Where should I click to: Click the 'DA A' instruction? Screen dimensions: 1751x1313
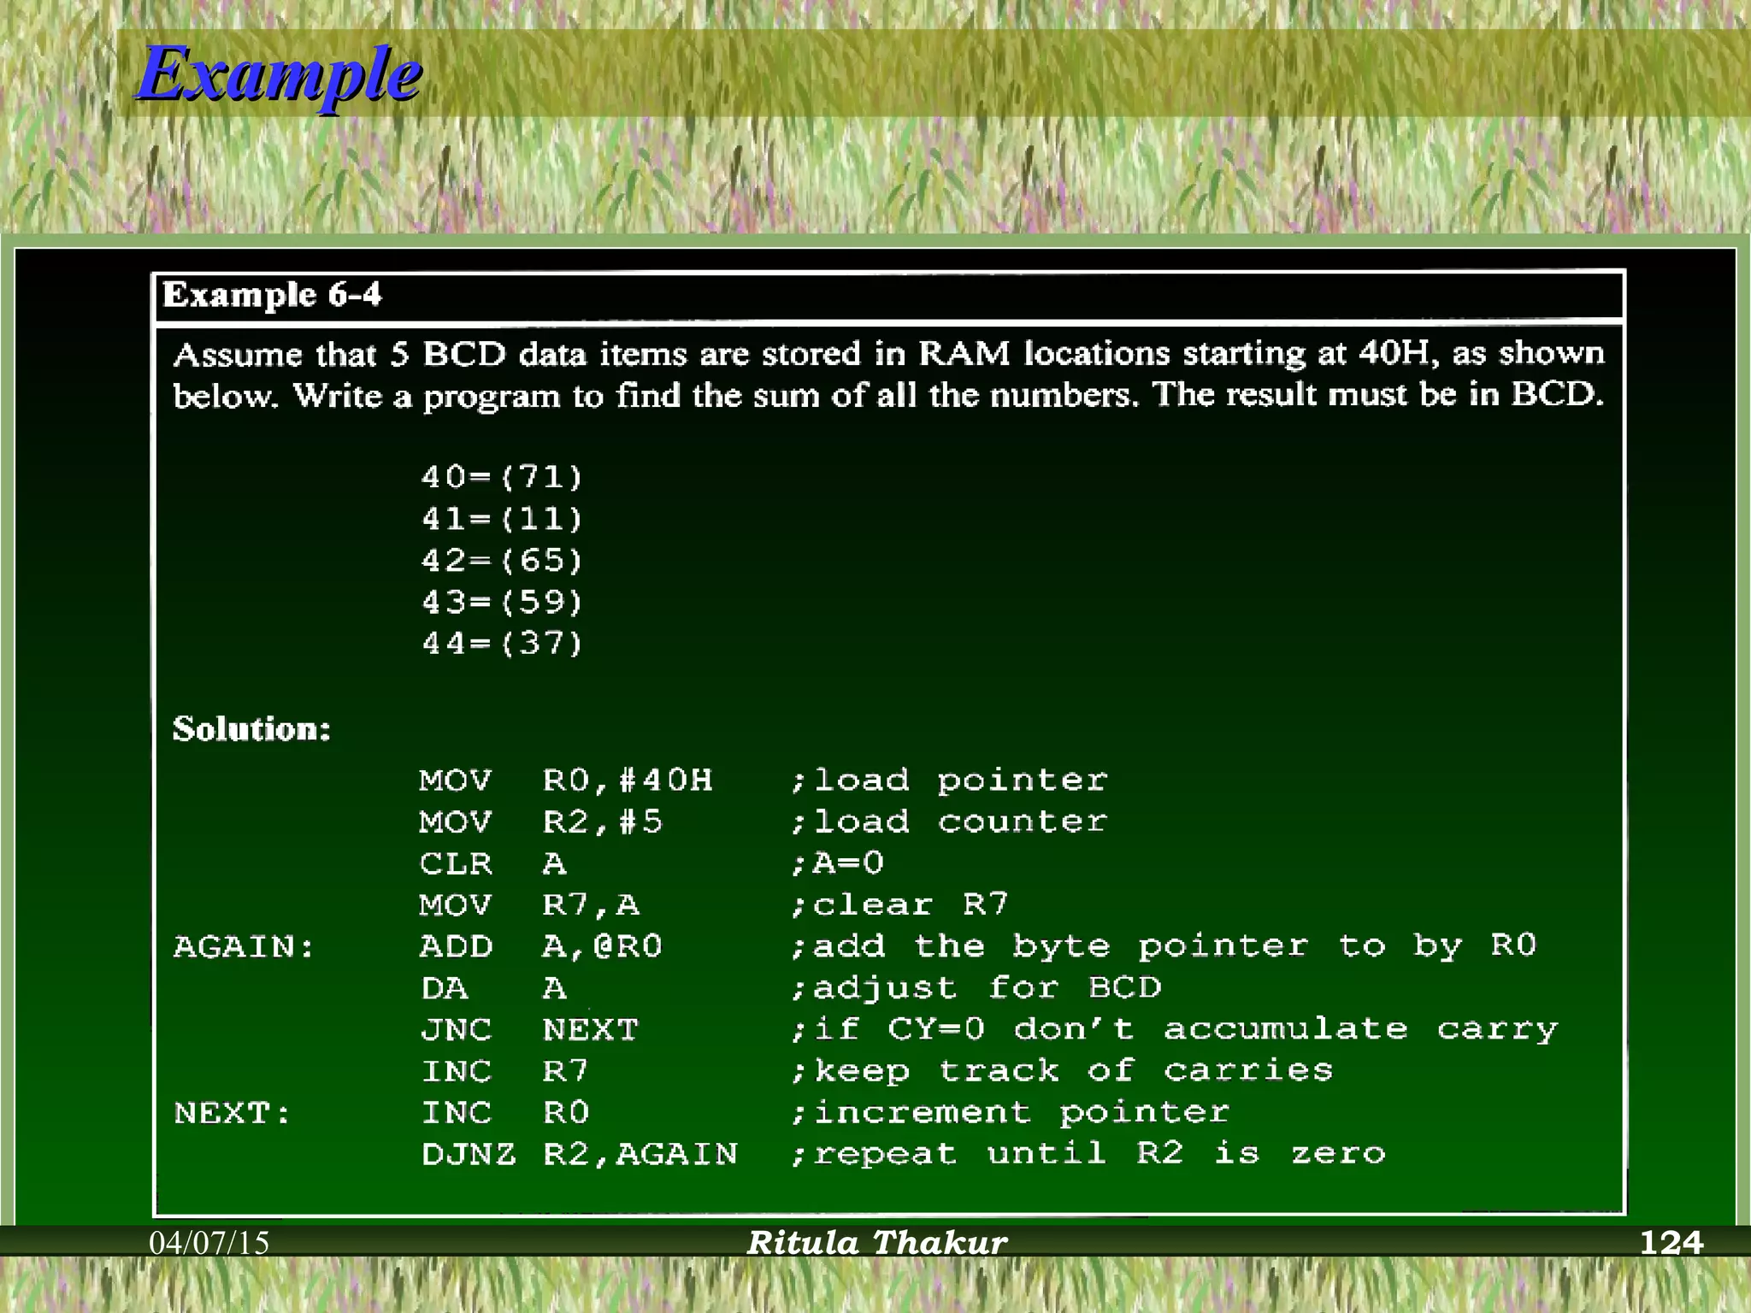tap(492, 988)
